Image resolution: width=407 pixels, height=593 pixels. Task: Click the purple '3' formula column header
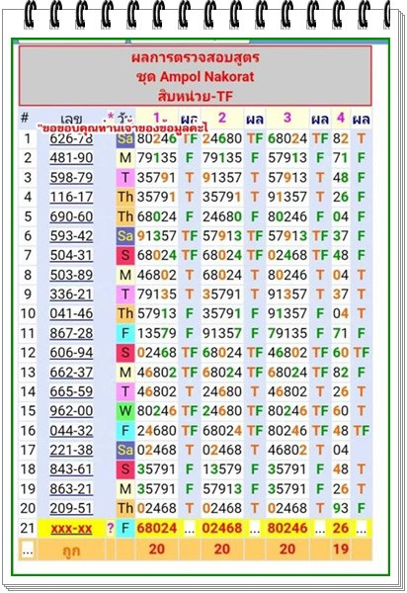287,118
